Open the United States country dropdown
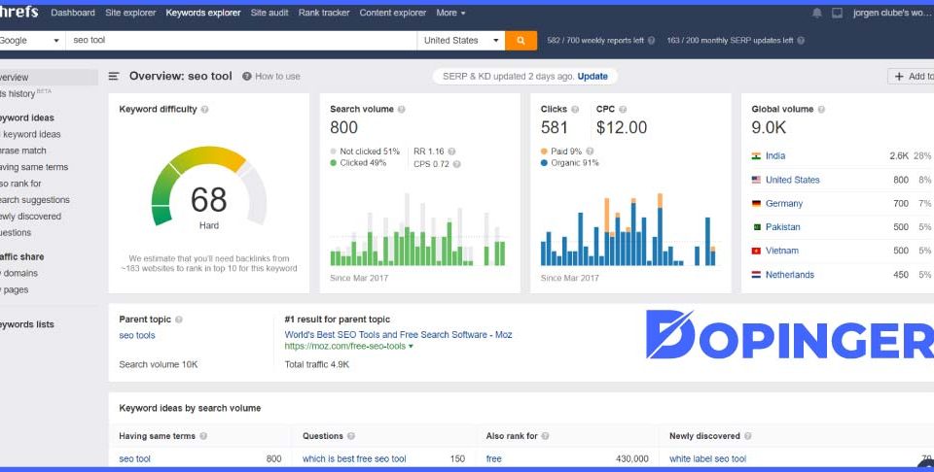 pyautogui.click(x=460, y=41)
